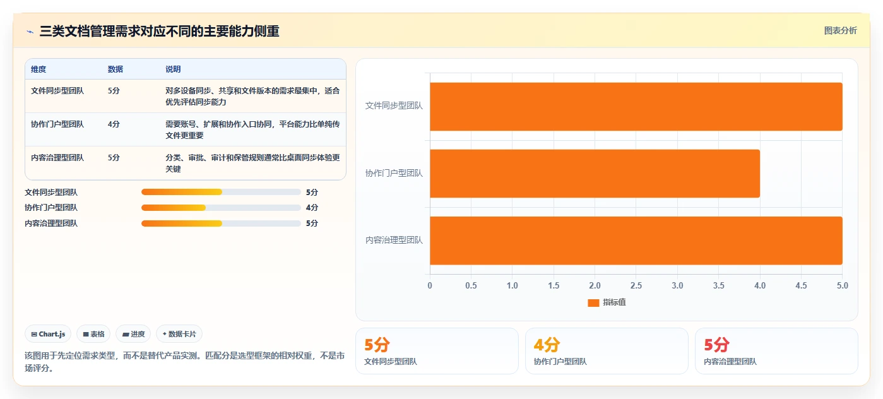
Task: Click the 文件同步型团队 chart axis label
Action: coord(394,106)
